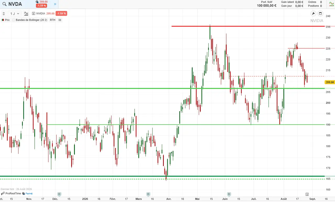Click the NVIDIA info icon in chart header
The height and width of the screenshot is (202, 335).
point(33,14)
